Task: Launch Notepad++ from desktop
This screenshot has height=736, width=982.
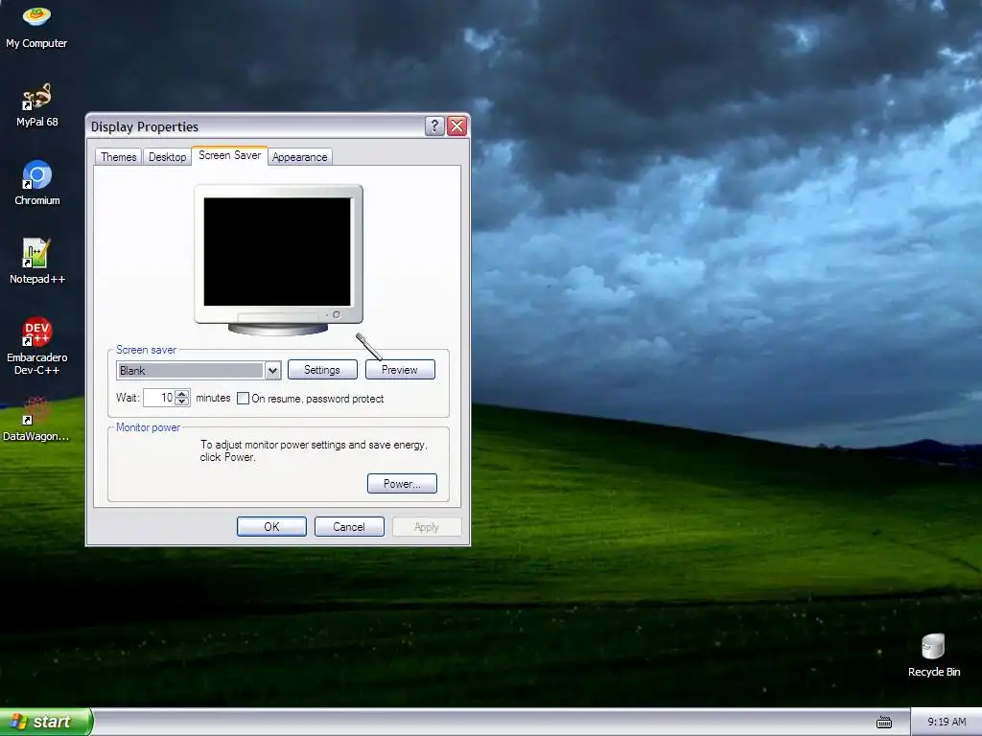Action: (x=37, y=261)
